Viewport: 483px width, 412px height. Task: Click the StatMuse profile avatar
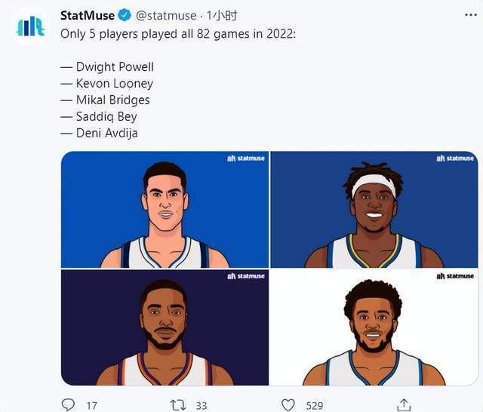pyautogui.click(x=30, y=27)
